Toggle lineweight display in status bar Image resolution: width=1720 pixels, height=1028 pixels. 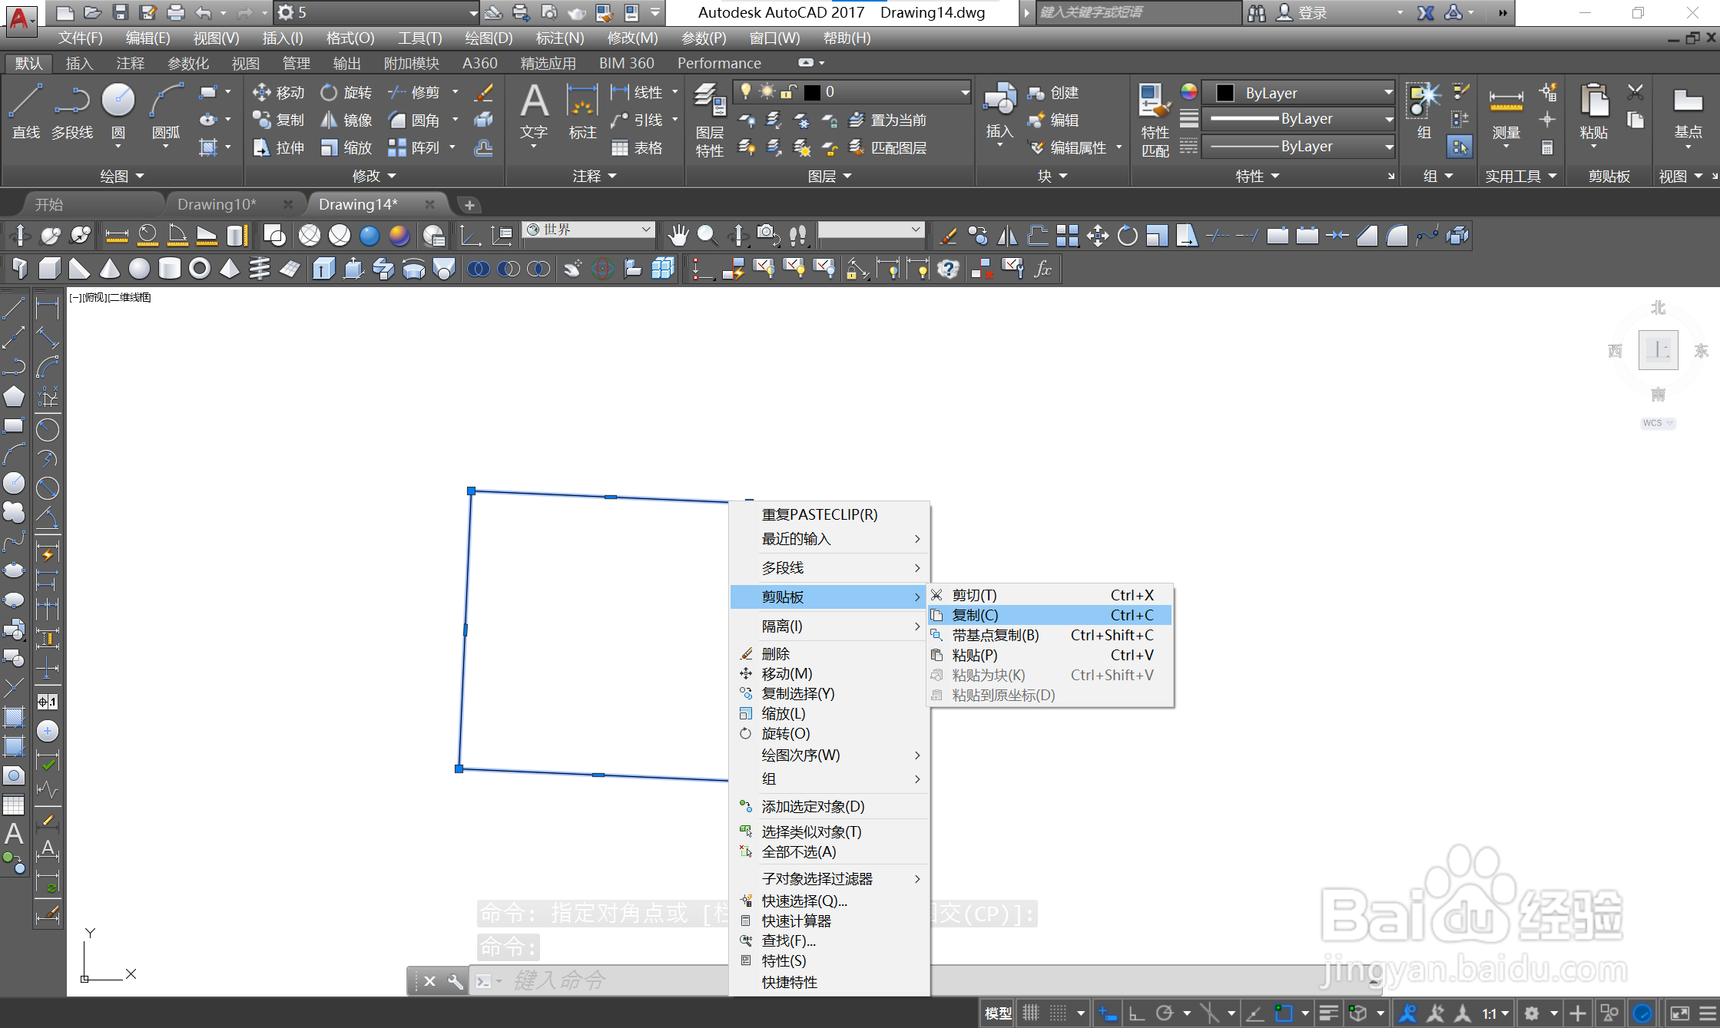(1329, 1013)
